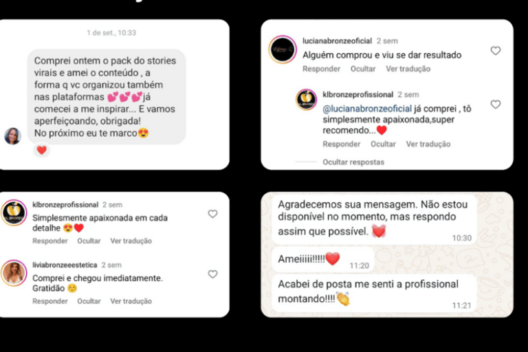Reply to lucianabronzeoficial's comment via Responder
528x352 pixels.
(x=321, y=69)
